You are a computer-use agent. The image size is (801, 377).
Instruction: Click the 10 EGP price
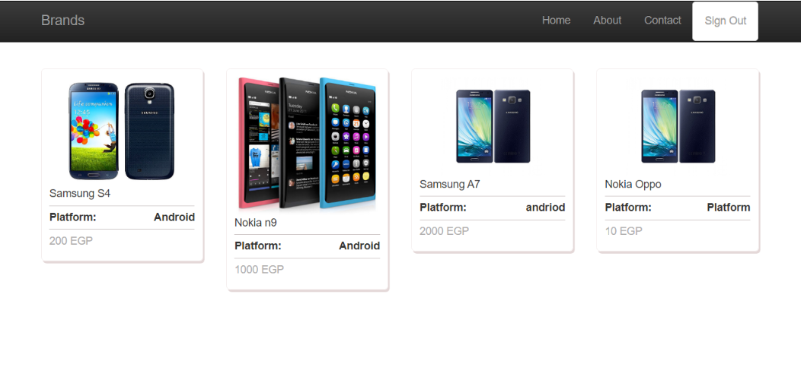(624, 231)
